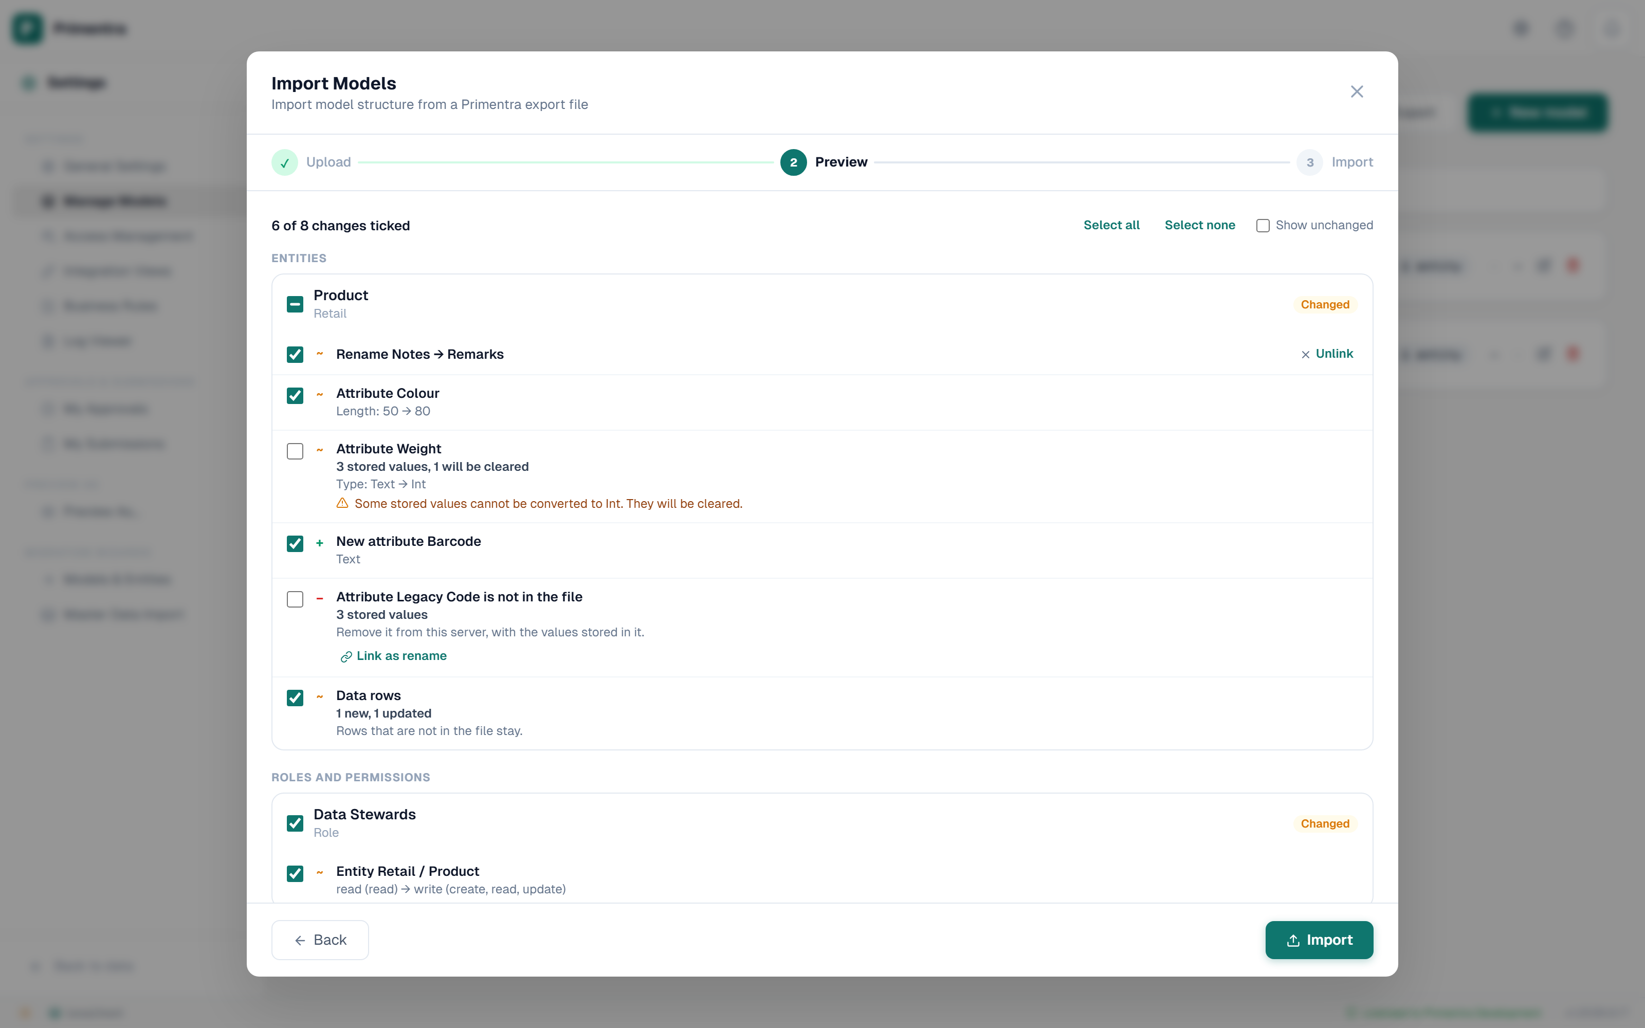Click the X icon next to Unlink
The width and height of the screenshot is (1645, 1028).
pyautogui.click(x=1305, y=354)
